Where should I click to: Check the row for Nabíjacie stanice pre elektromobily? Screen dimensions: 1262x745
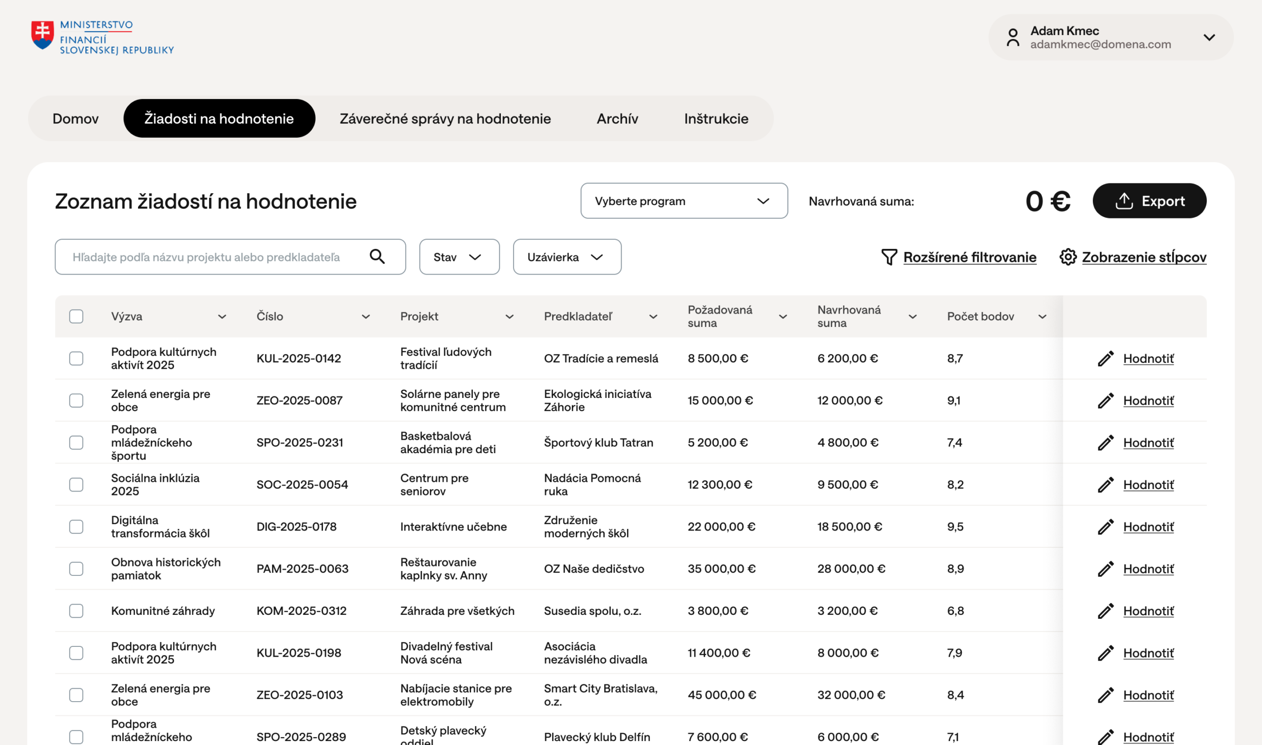[x=76, y=695]
